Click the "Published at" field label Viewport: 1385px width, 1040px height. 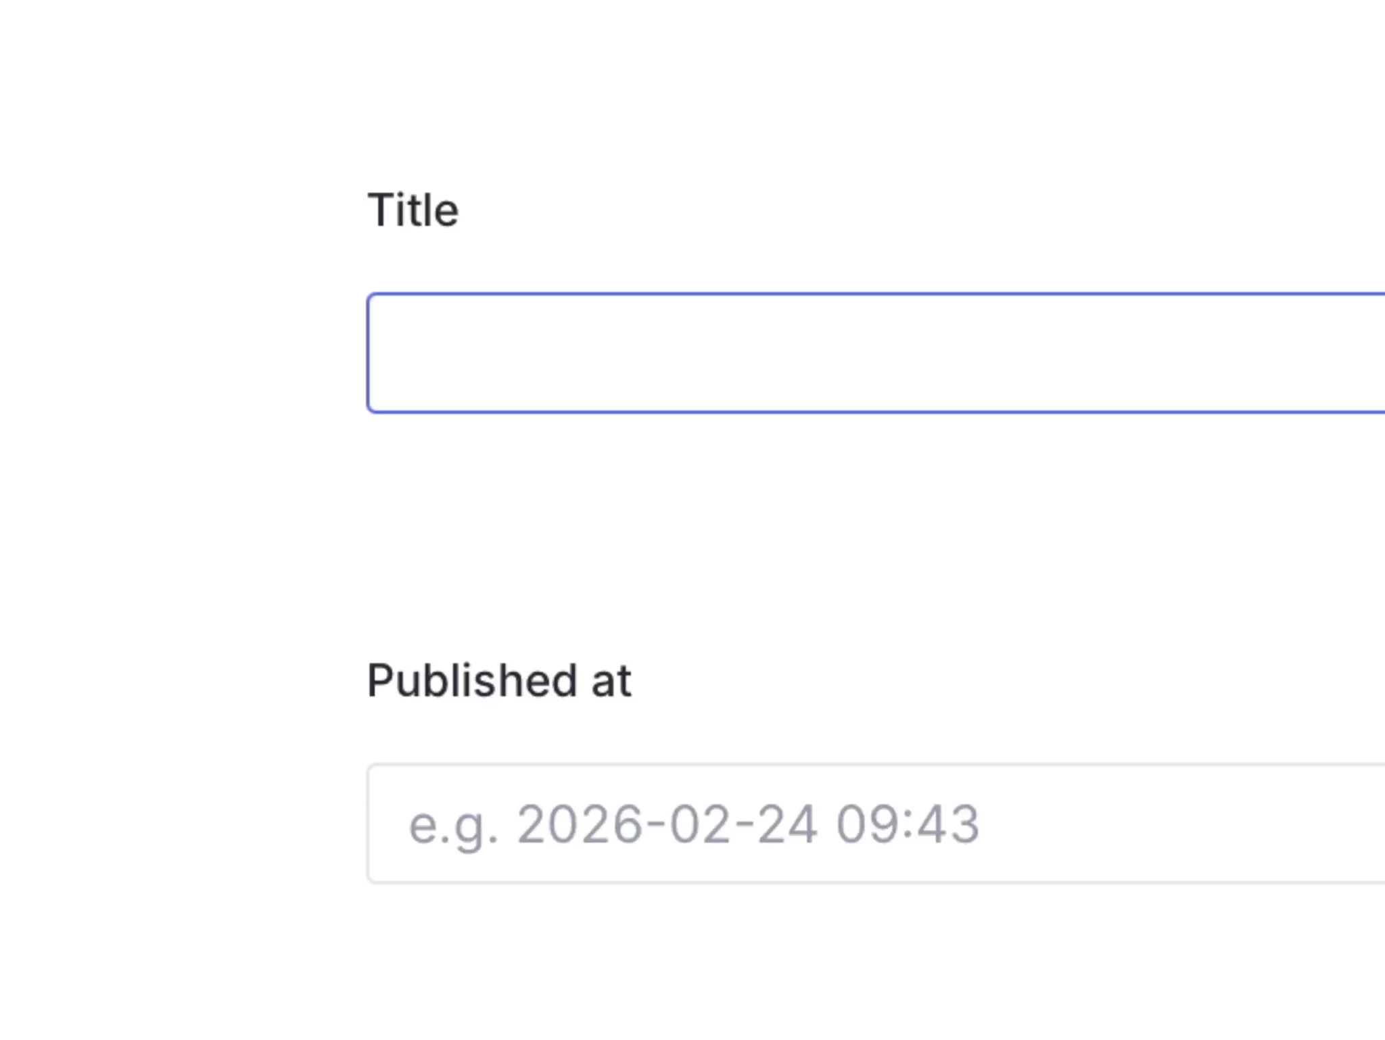pyautogui.click(x=499, y=680)
